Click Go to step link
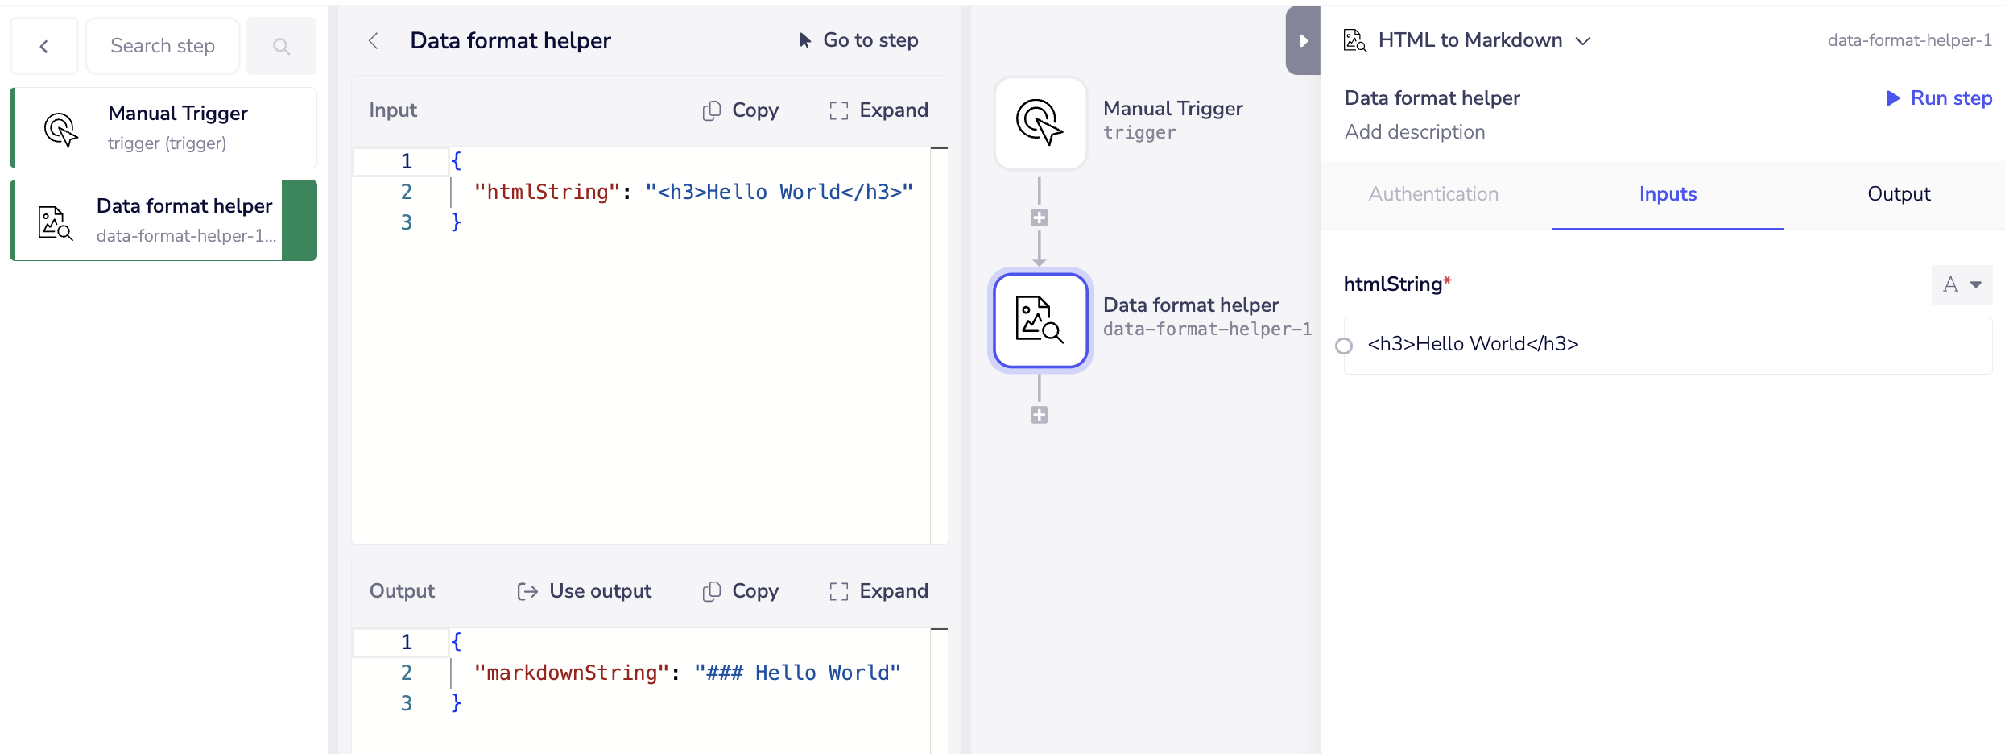 [x=858, y=40]
